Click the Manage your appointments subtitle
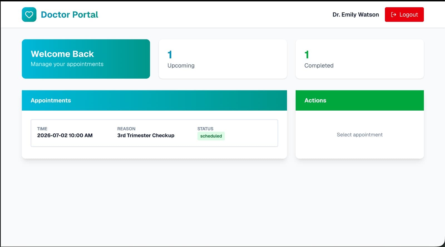445x247 pixels. [67, 64]
